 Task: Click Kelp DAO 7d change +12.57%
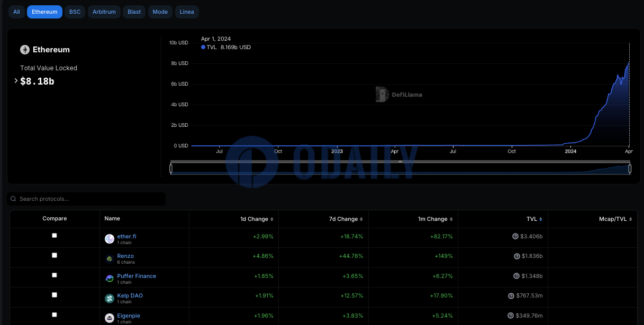tap(352, 295)
